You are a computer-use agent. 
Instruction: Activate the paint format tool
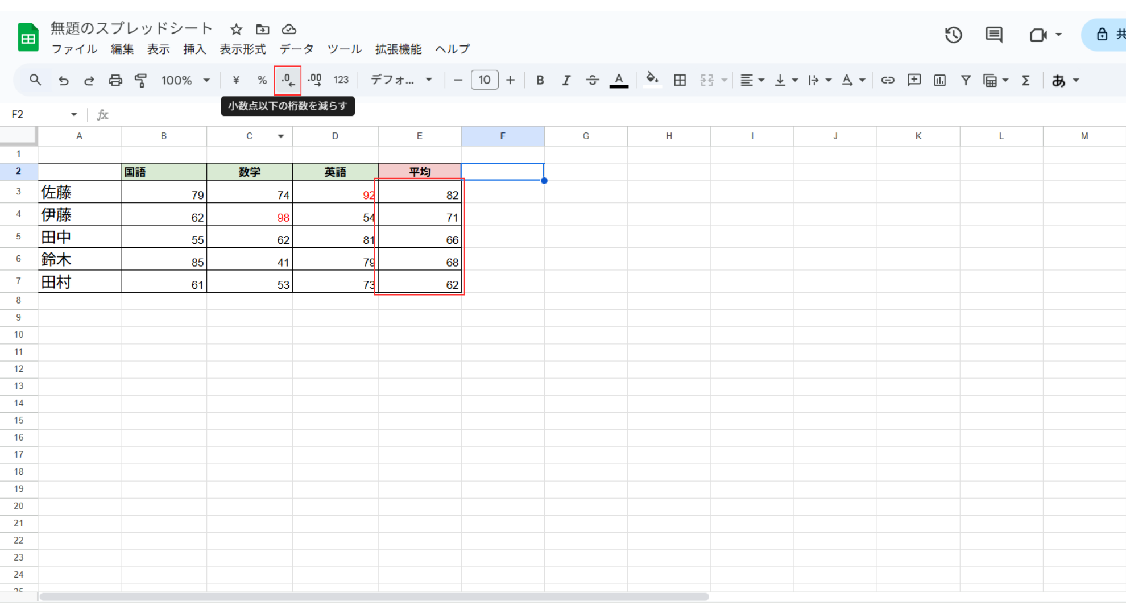click(141, 81)
